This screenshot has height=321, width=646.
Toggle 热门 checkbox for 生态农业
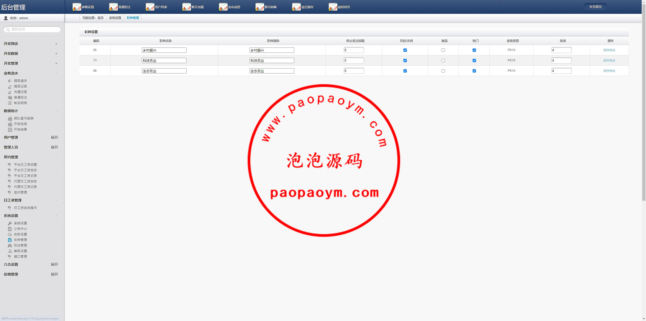coord(474,71)
